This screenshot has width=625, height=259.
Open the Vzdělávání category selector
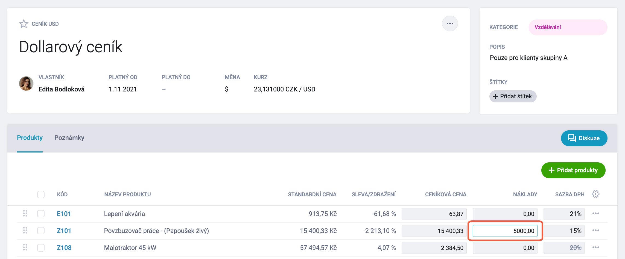[568, 27]
